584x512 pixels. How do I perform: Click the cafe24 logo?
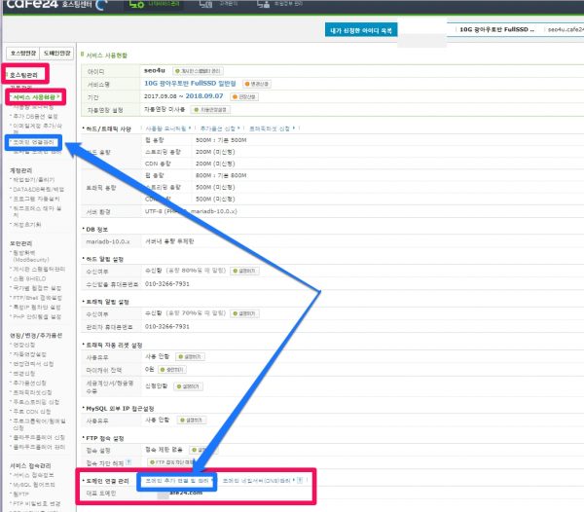(29, 7)
